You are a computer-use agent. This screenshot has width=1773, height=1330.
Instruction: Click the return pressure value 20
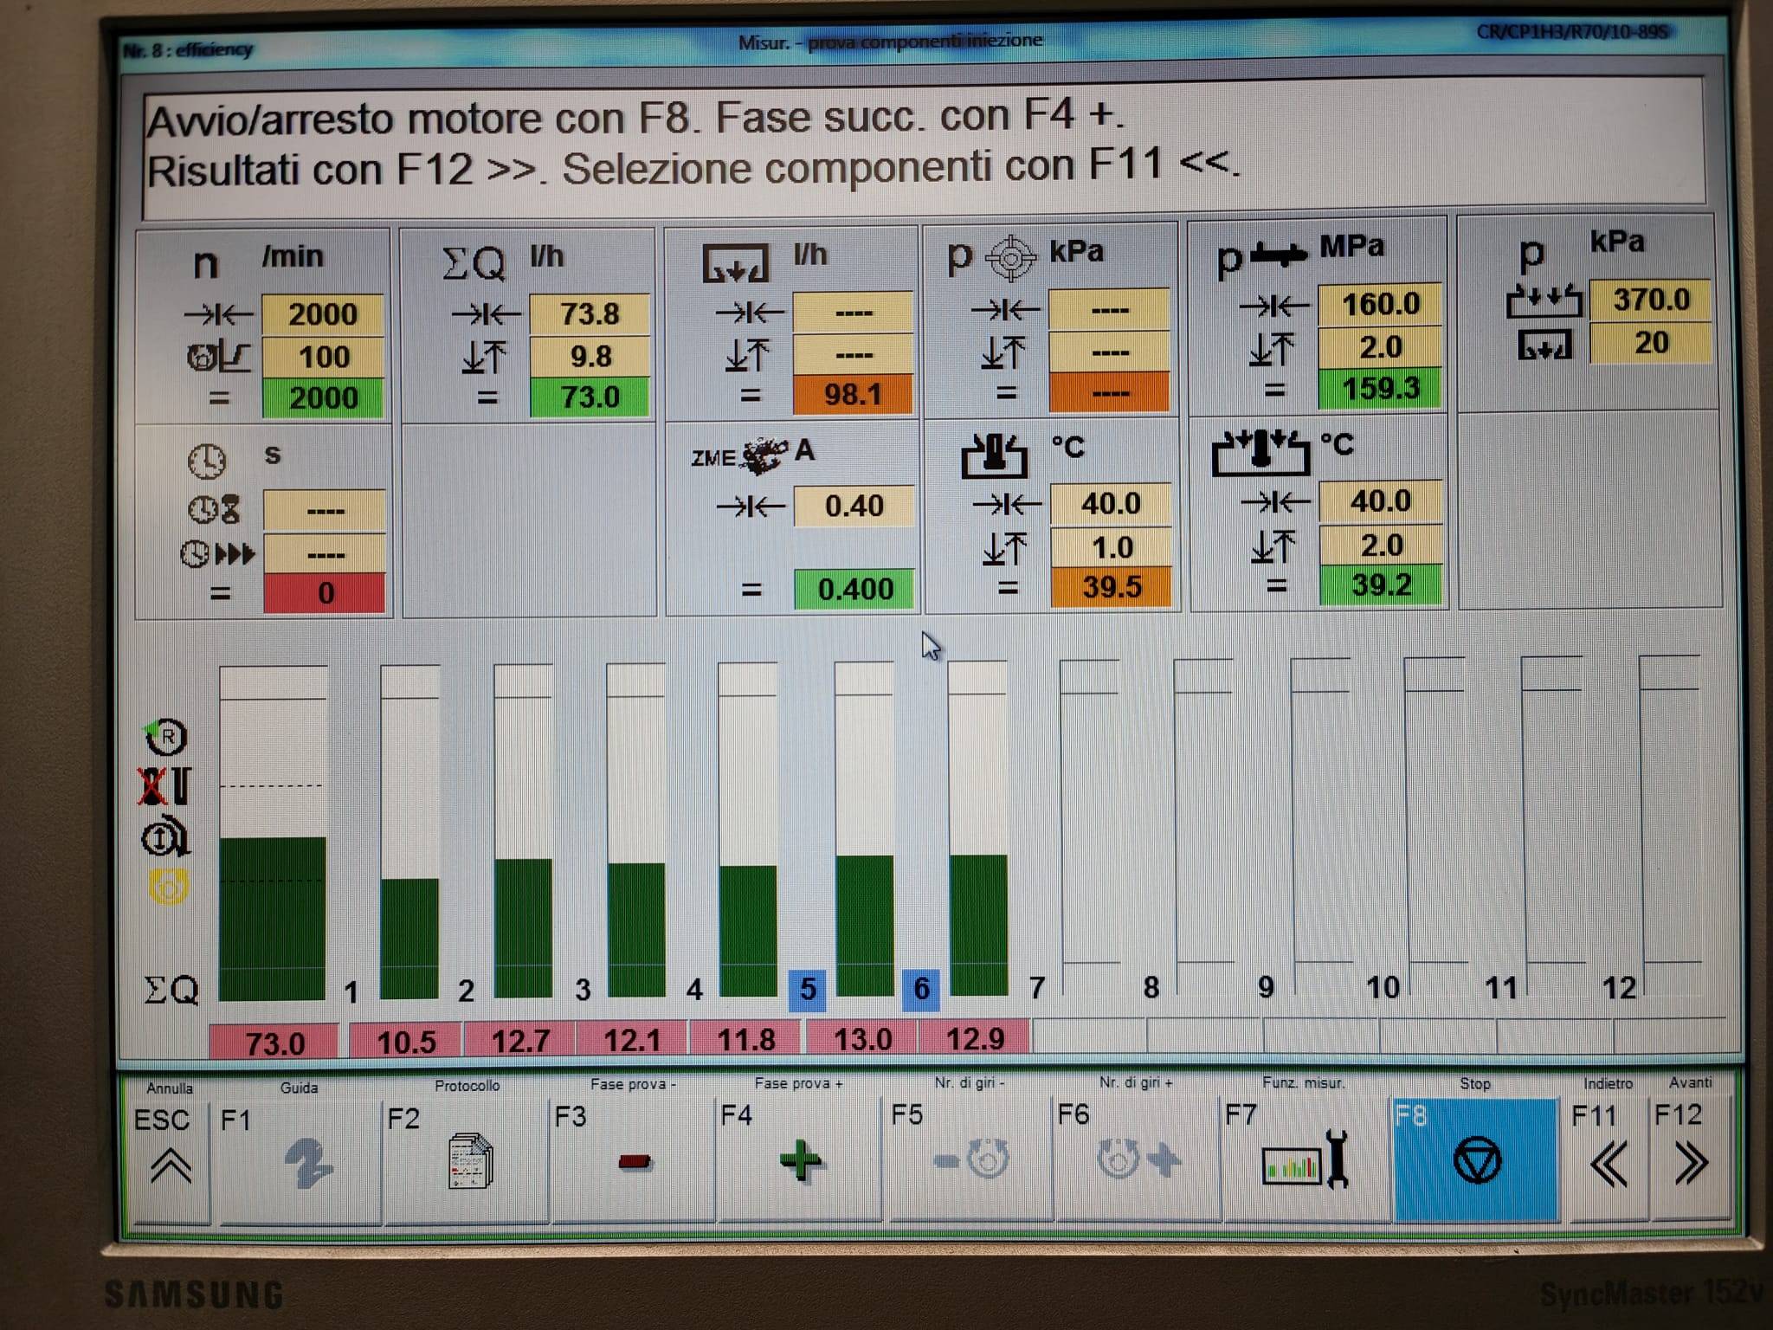pos(1650,342)
